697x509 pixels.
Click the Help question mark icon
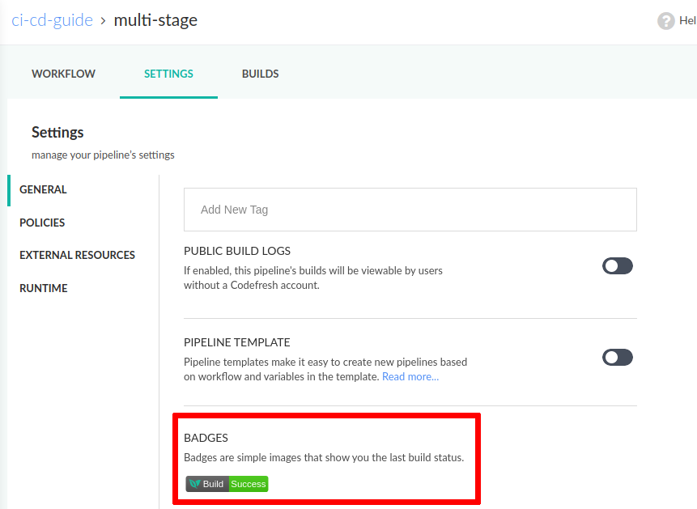point(666,21)
